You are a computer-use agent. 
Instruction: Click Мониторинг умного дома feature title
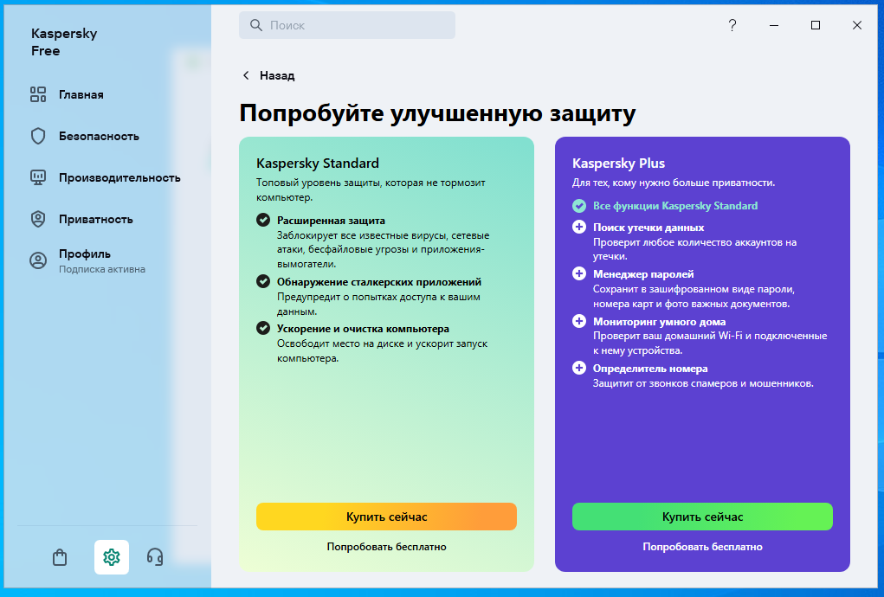click(x=659, y=322)
